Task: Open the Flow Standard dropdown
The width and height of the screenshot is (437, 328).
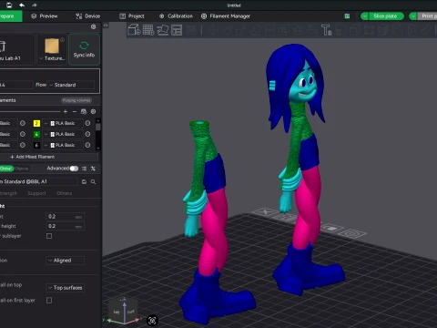Action: pyautogui.click(x=71, y=85)
